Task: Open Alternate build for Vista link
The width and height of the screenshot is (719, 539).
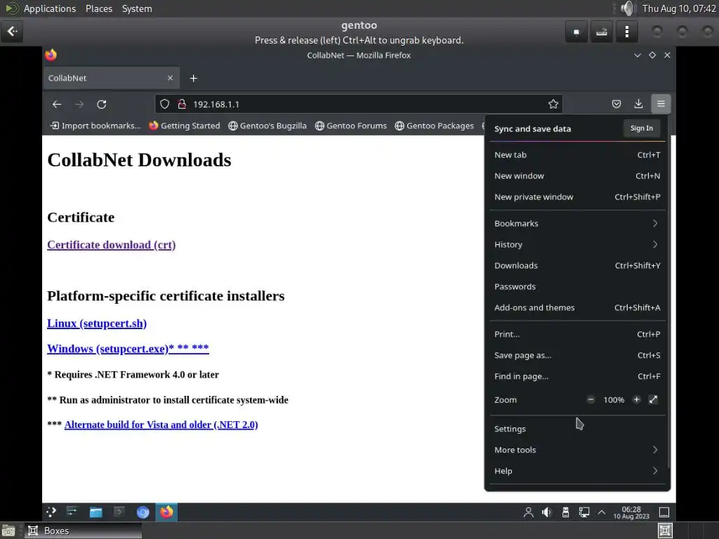Action: click(x=161, y=425)
